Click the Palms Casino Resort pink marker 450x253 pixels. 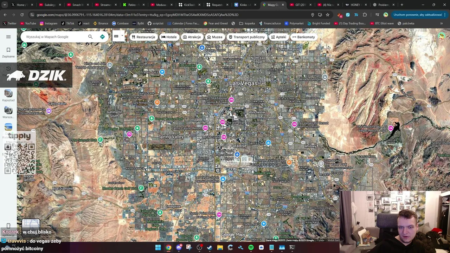point(205,128)
